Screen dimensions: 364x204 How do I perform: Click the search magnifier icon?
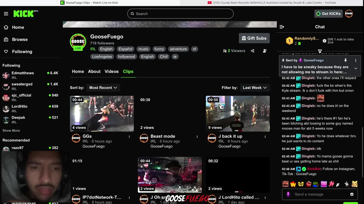pyautogui.click(x=132, y=14)
